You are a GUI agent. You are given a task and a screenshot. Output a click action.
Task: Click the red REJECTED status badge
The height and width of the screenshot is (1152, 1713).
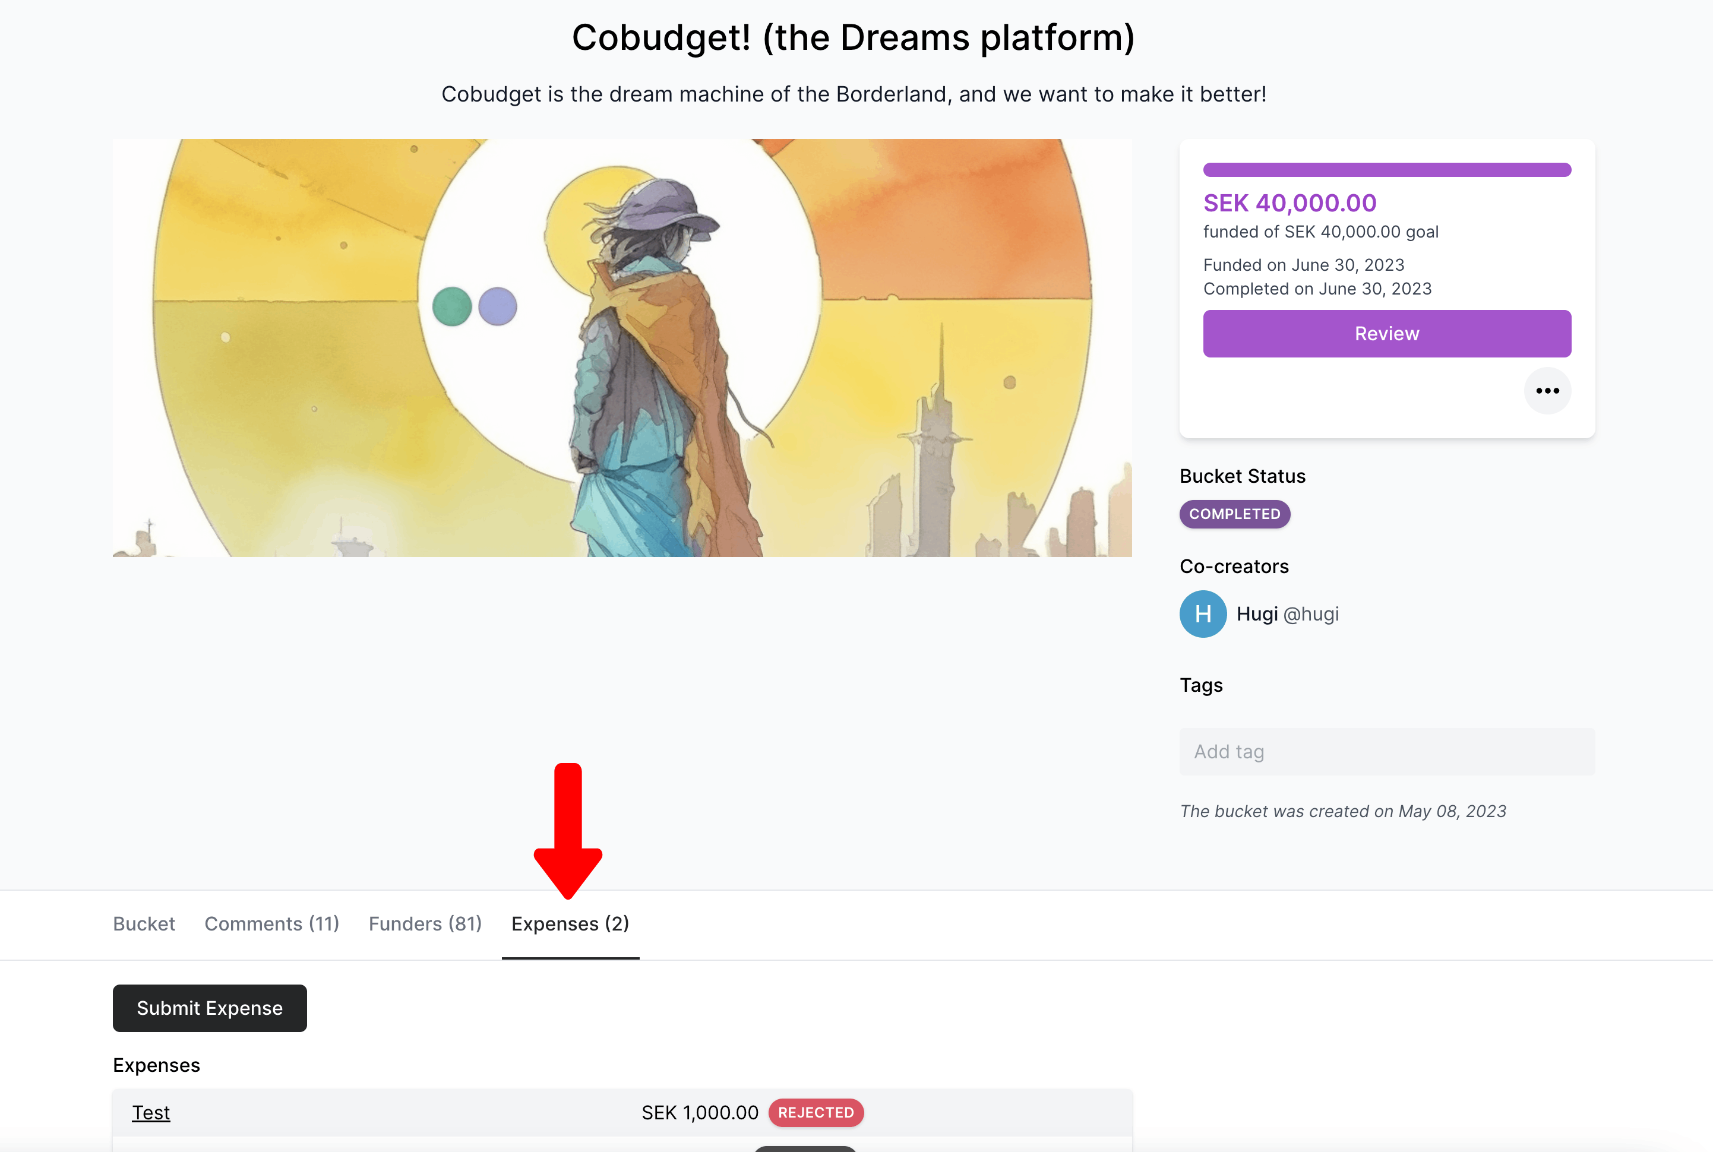click(816, 1112)
